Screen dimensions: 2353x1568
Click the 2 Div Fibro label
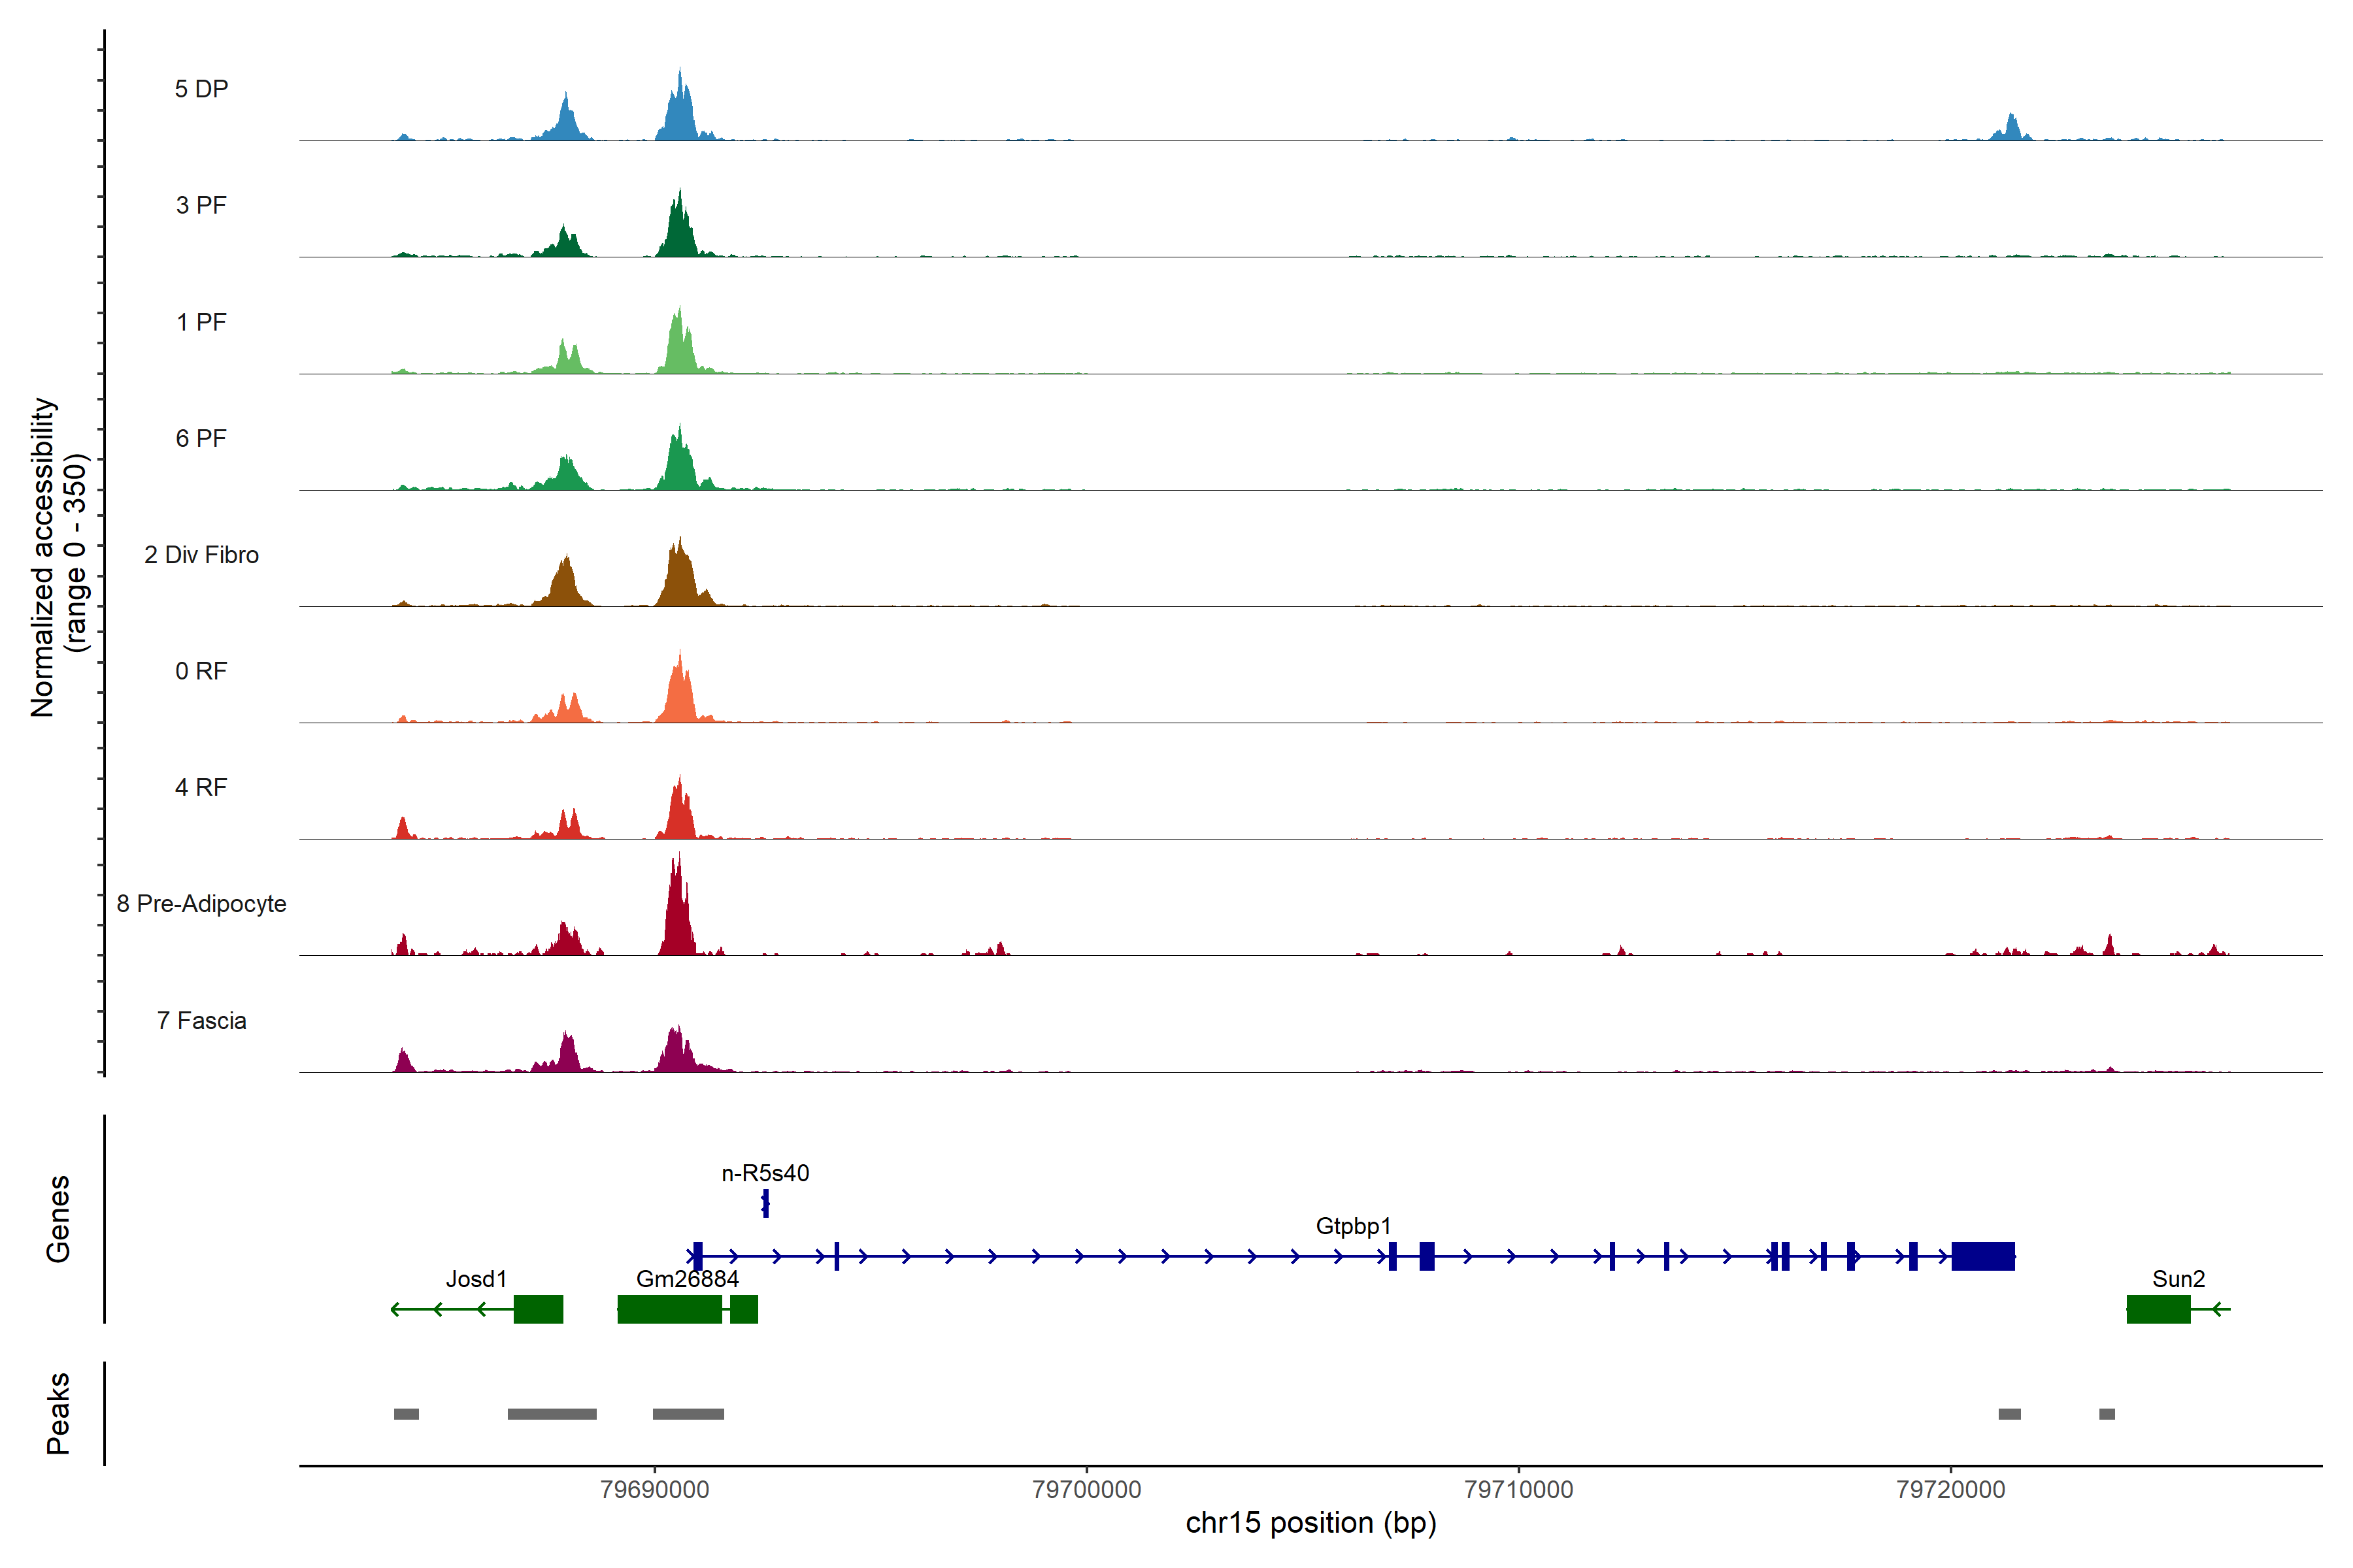pyautogui.click(x=201, y=555)
